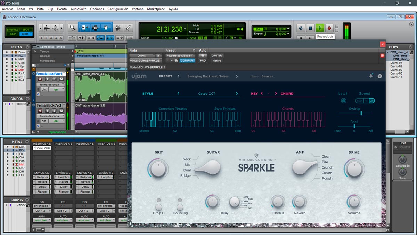Select zoom preset 3
The width and height of the screenshot is (417, 235).
coord(51,38)
